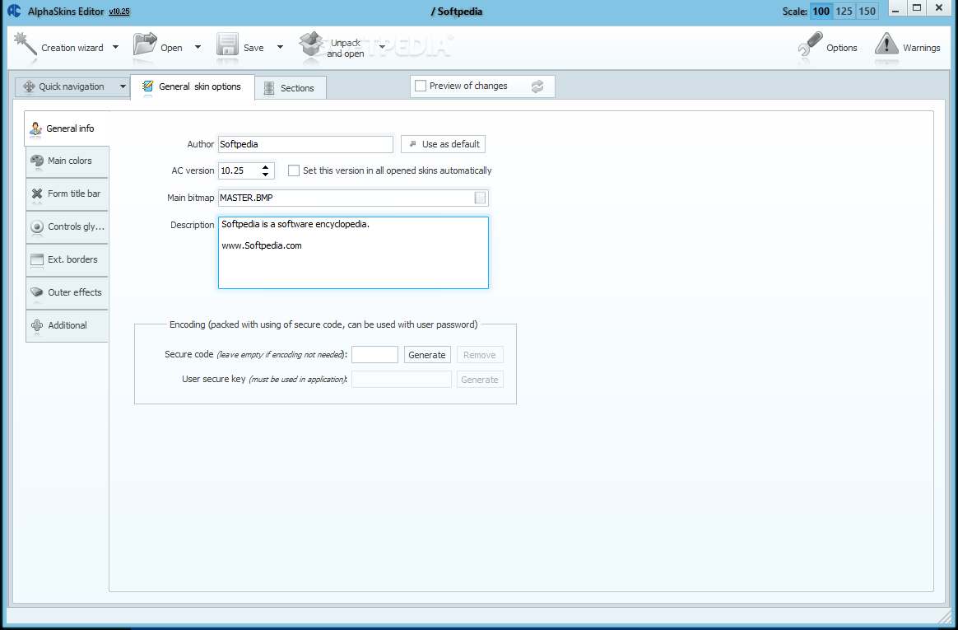958x630 pixels.
Task: Click the Additional plus icon
Action: point(37,325)
